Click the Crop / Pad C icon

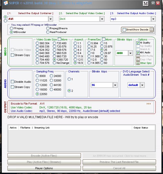tap(138, 60)
